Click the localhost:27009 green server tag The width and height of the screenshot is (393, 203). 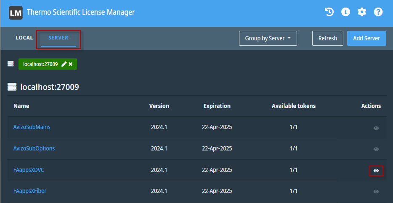pos(40,64)
